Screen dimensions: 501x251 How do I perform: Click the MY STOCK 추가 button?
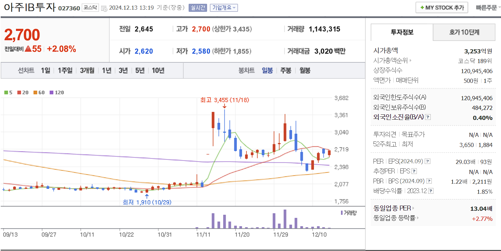pos(442,7)
